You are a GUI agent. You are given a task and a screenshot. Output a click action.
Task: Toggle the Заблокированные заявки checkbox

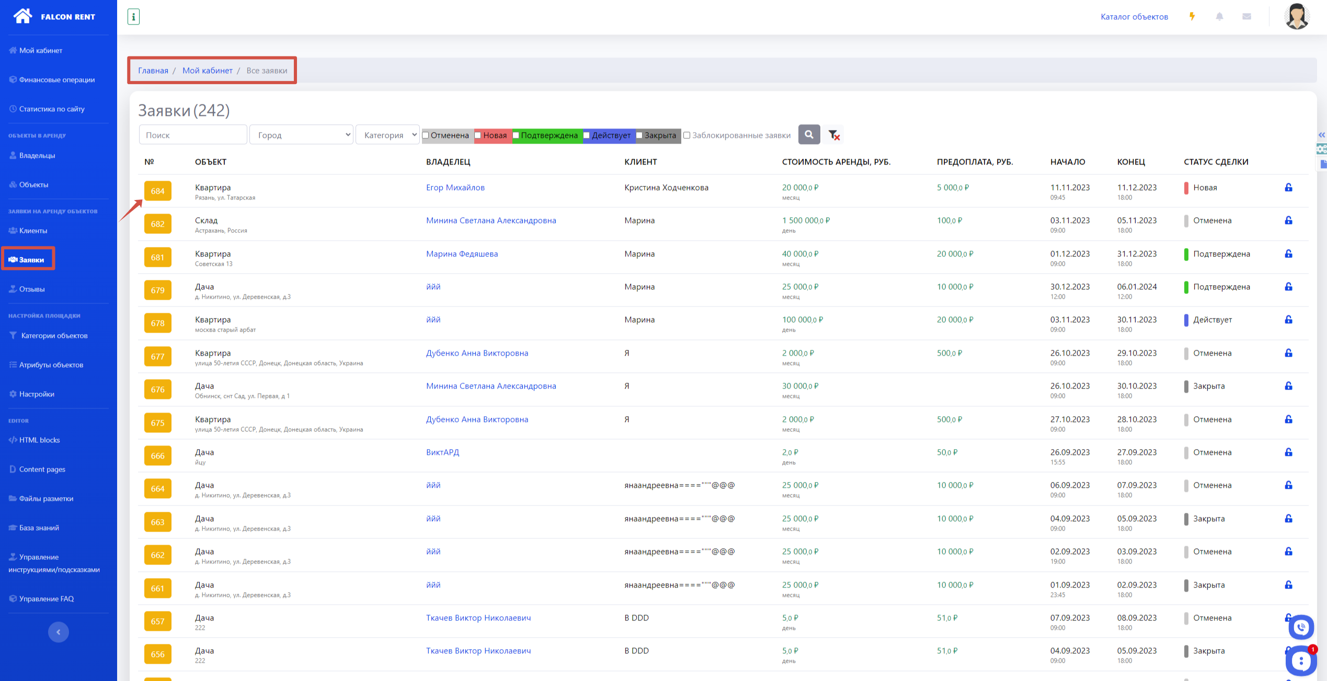[687, 135]
